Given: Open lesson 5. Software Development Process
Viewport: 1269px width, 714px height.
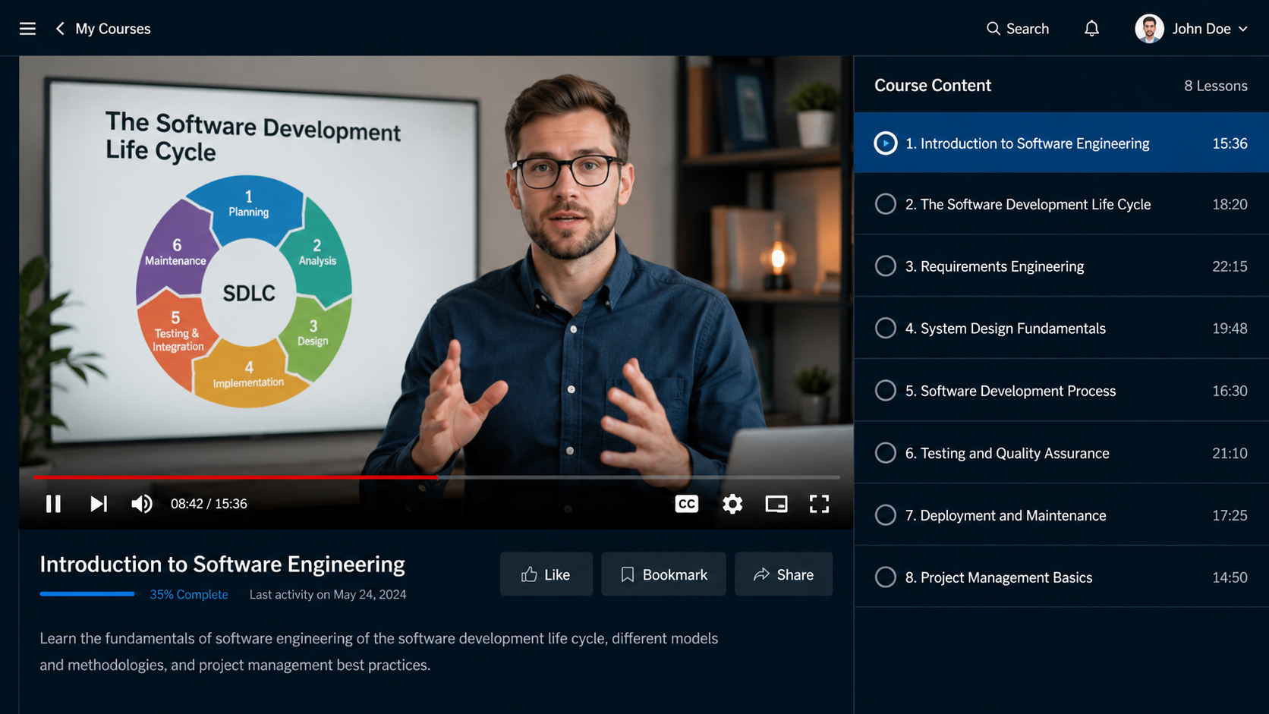Looking at the screenshot, I should tap(1061, 391).
